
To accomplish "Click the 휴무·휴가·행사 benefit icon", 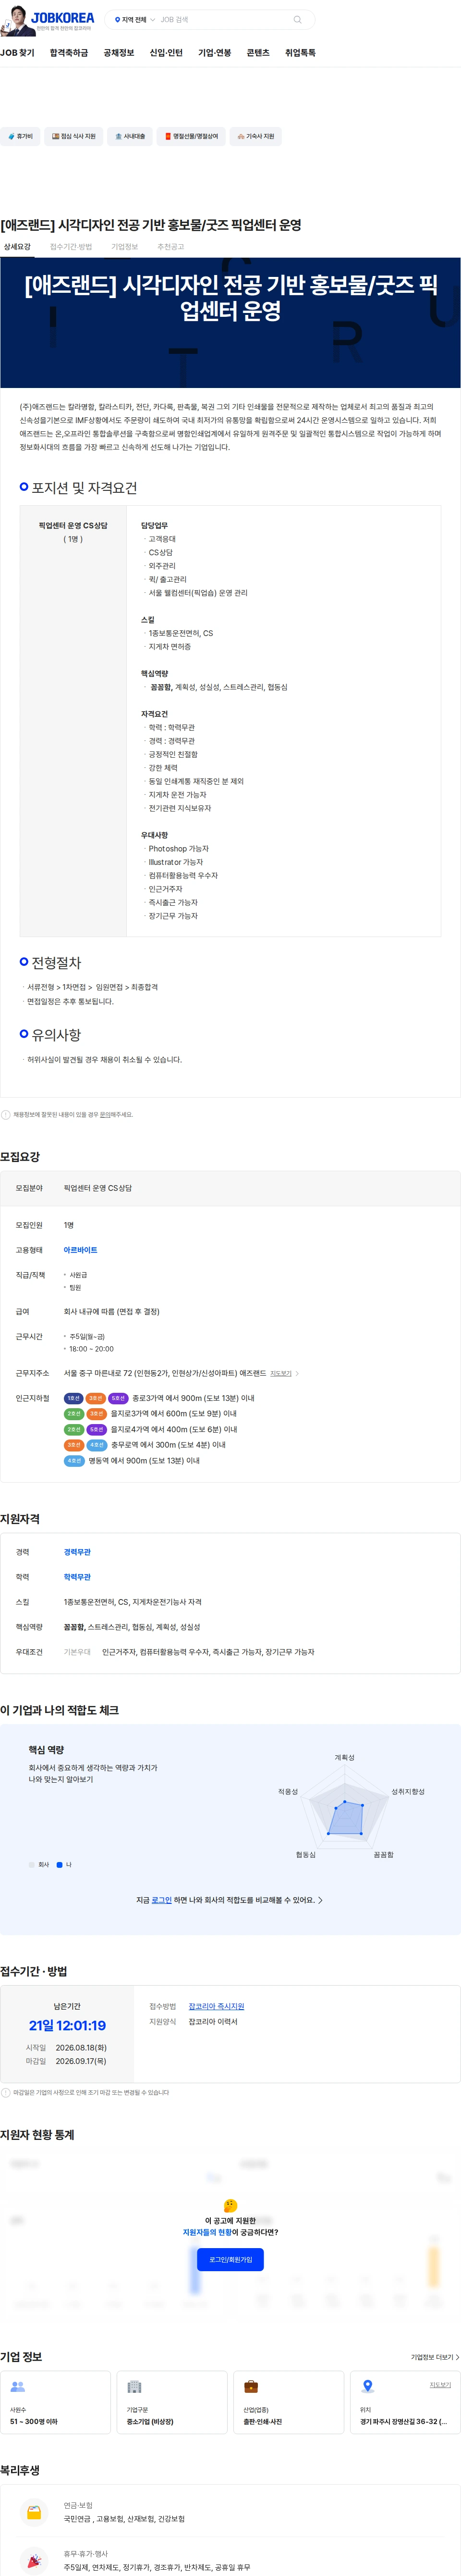I will pyautogui.click(x=34, y=2561).
